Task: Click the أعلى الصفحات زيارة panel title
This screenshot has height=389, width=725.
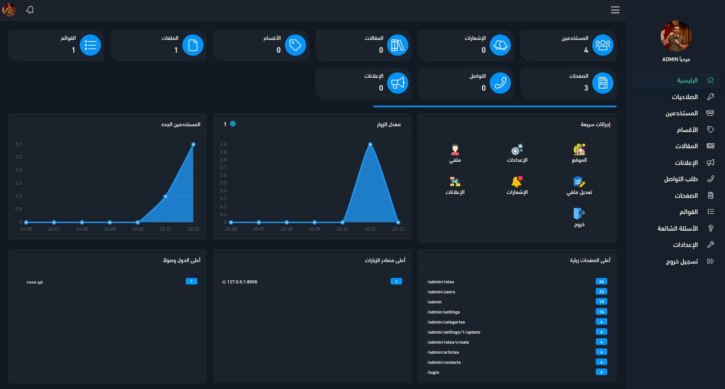Action: click(x=590, y=260)
